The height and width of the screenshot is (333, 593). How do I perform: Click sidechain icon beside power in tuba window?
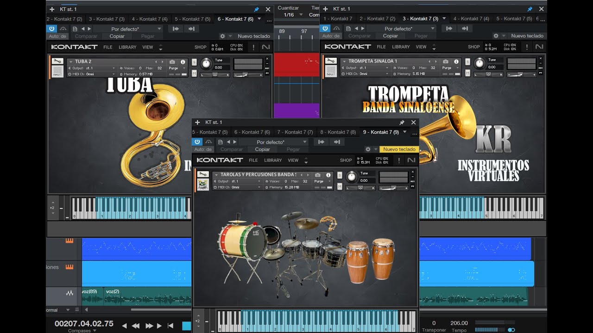[63, 29]
